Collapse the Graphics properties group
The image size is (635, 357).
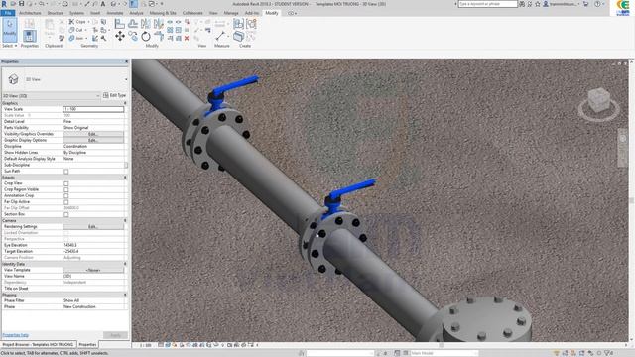[x=125, y=103]
